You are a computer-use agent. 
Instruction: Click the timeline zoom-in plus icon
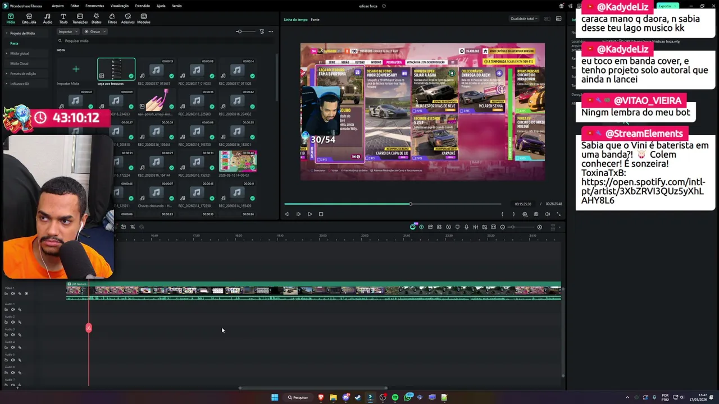pyautogui.click(x=539, y=227)
